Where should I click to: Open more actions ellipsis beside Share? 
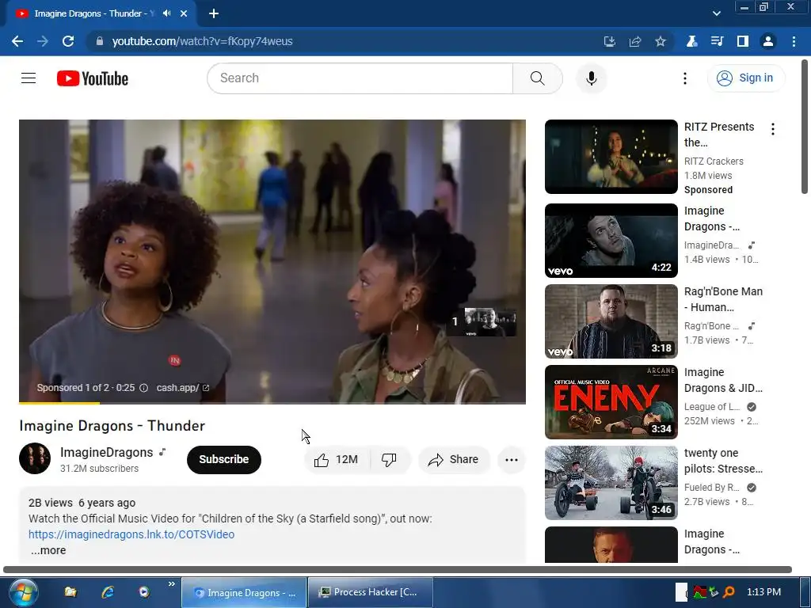coord(511,460)
